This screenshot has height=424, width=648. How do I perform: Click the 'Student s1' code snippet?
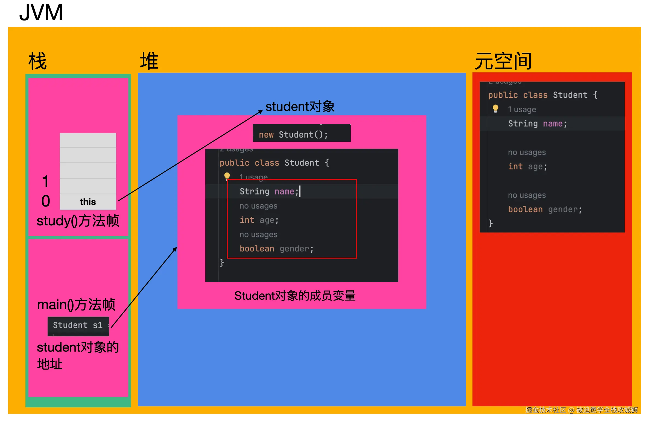[x=78, y=326]
